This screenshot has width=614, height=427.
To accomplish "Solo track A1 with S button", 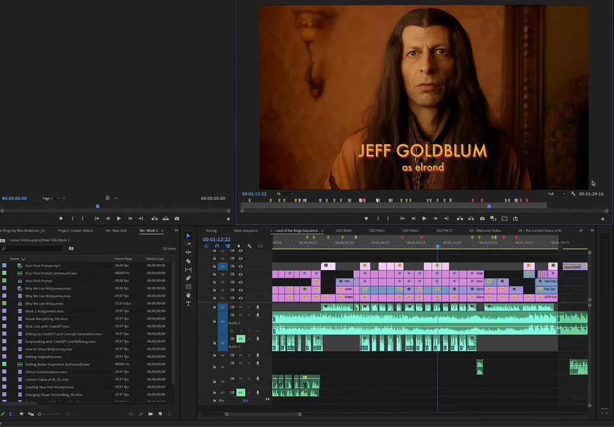I will pos(249,307).
